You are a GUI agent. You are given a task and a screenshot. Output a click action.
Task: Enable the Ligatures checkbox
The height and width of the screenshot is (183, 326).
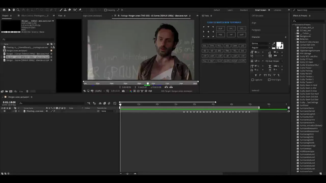click(x=253, y=80)
